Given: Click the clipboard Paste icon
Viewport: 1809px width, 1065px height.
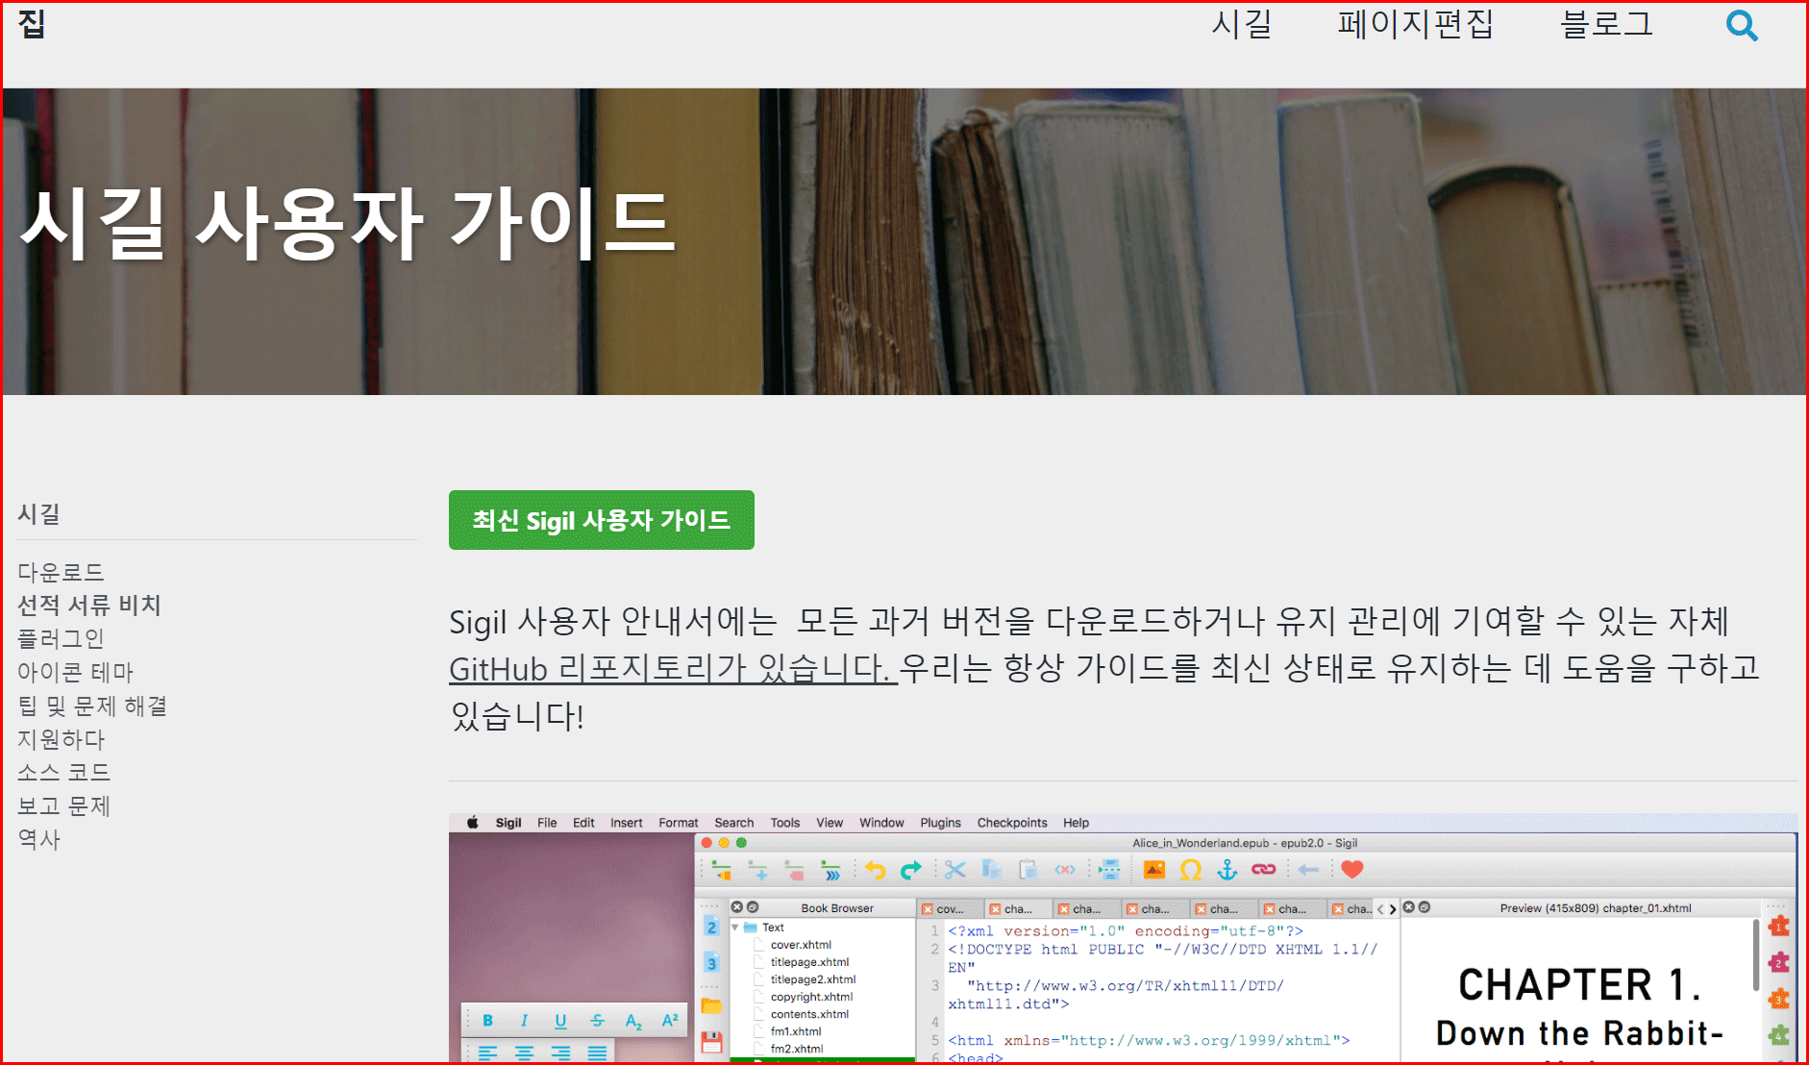Looking at the screenshot, I should coord(1028,870).
